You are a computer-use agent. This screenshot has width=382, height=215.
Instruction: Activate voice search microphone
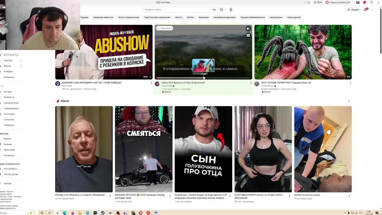click(231, 10)
